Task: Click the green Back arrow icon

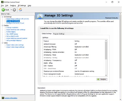Action: tap(3, 10)
